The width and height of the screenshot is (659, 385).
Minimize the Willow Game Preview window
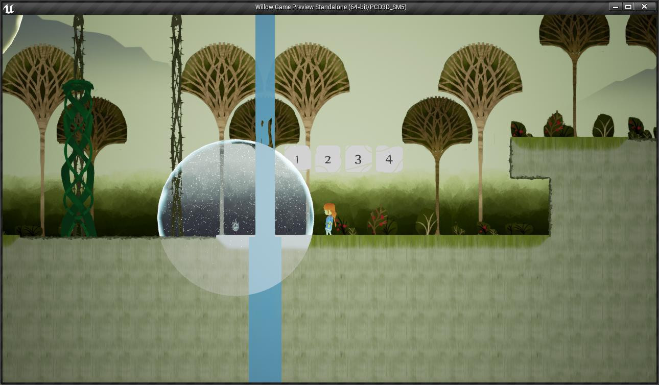coord(616,7)
